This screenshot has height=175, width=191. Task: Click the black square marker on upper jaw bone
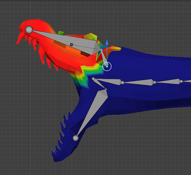click(71, 44)
